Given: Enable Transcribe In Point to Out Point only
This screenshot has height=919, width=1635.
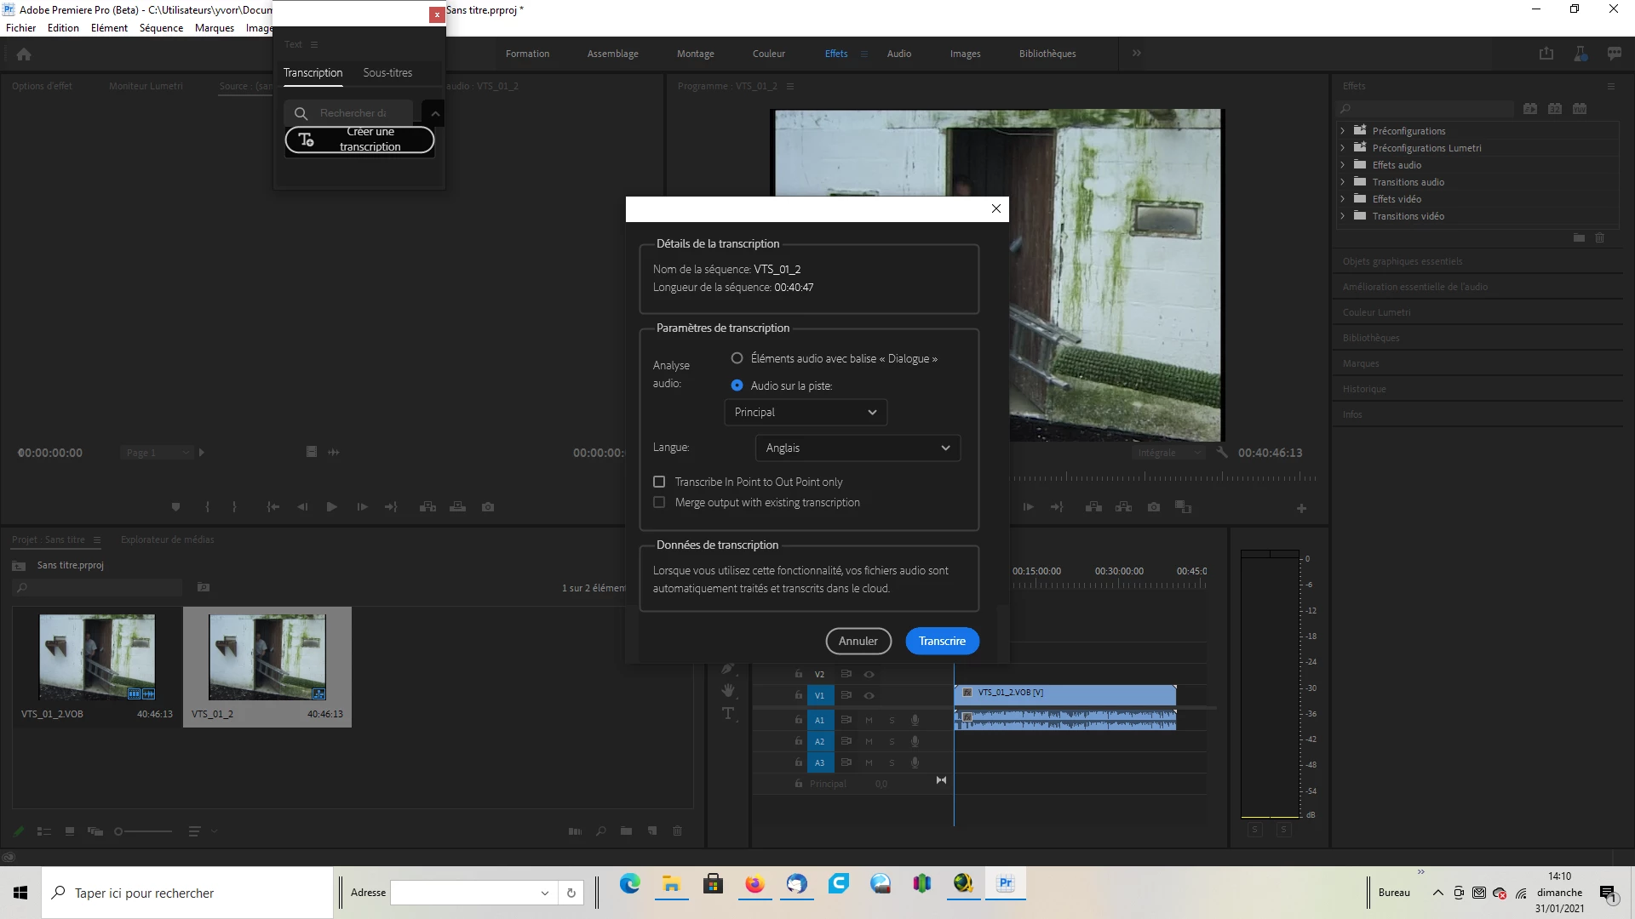Looking at the screenshot, I should [x=659, y=482].
